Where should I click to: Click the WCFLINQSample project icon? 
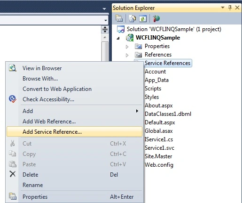[x=130, y=38]
